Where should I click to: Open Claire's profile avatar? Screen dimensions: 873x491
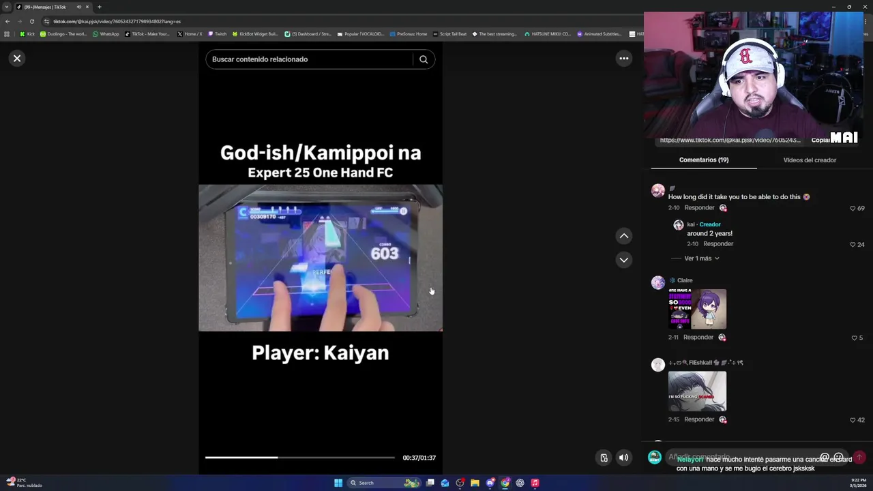coord(657,282)
